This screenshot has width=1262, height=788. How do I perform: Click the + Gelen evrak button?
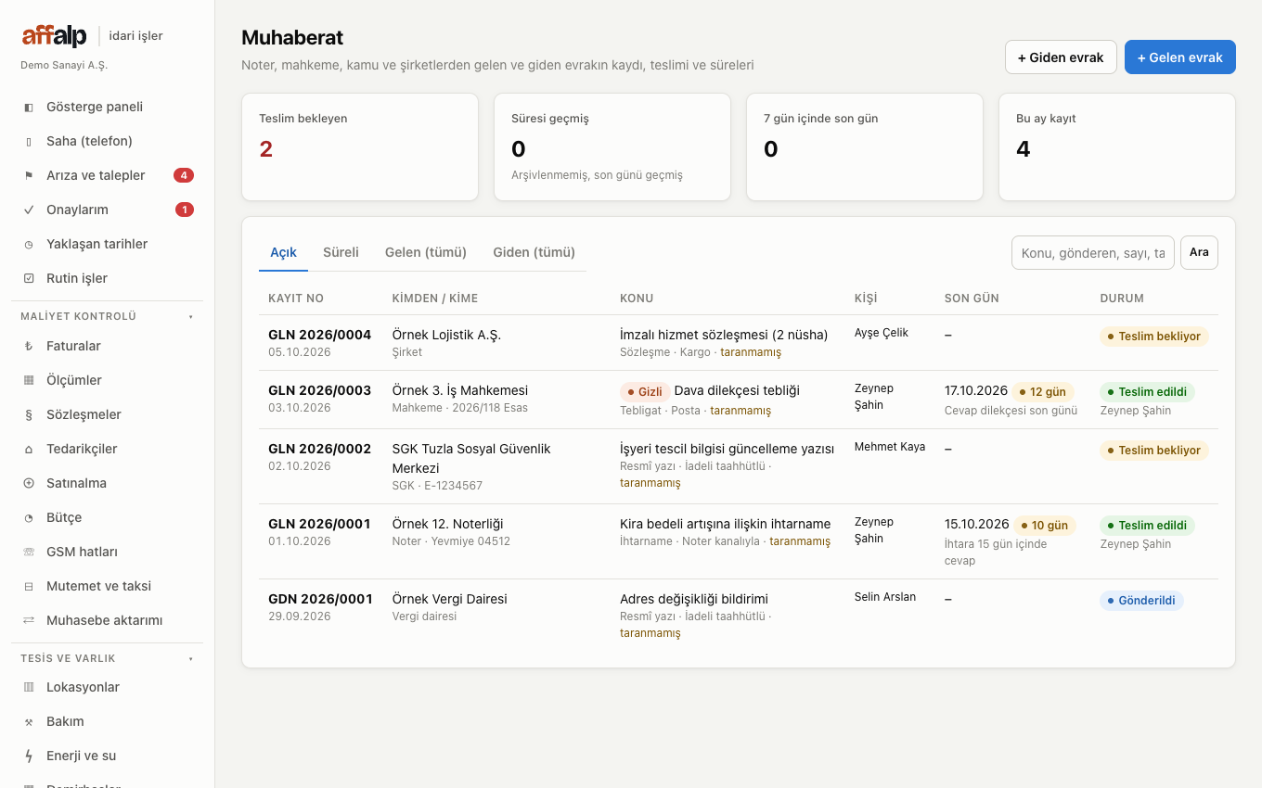[1180, 57]
